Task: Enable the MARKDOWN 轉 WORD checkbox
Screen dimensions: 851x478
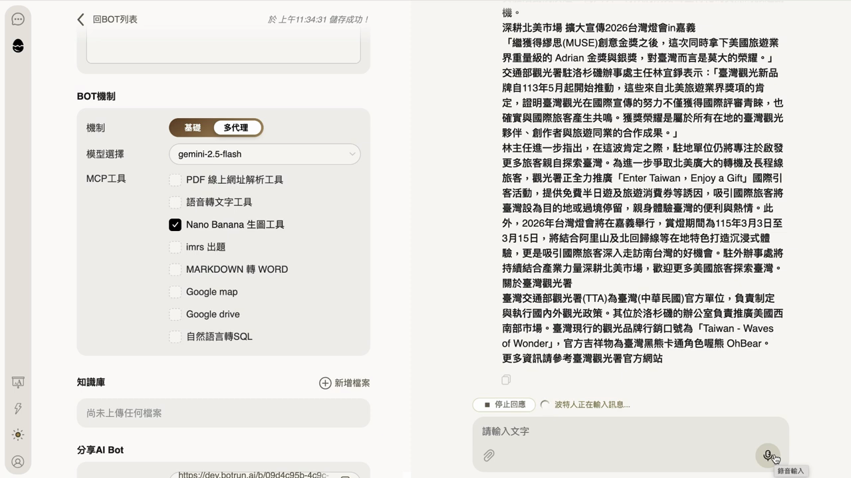Action: point(175,270)
